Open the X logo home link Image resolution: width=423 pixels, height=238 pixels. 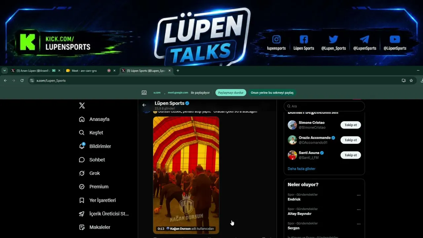[82, 106]
